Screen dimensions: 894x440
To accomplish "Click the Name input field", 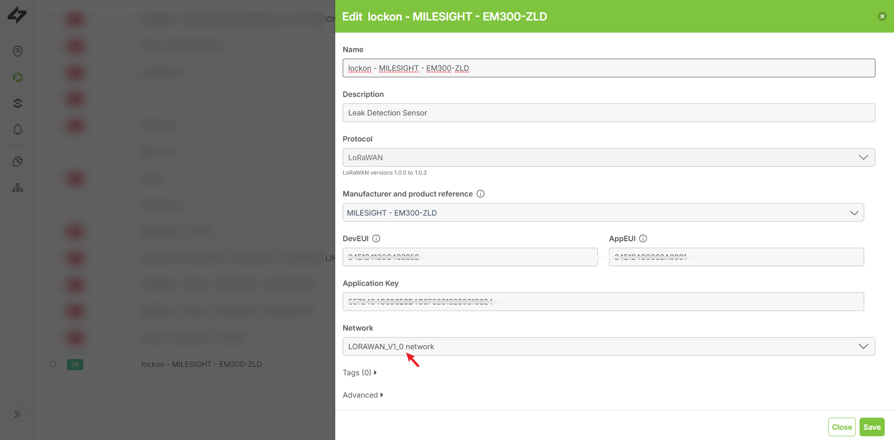I will 609,68.
